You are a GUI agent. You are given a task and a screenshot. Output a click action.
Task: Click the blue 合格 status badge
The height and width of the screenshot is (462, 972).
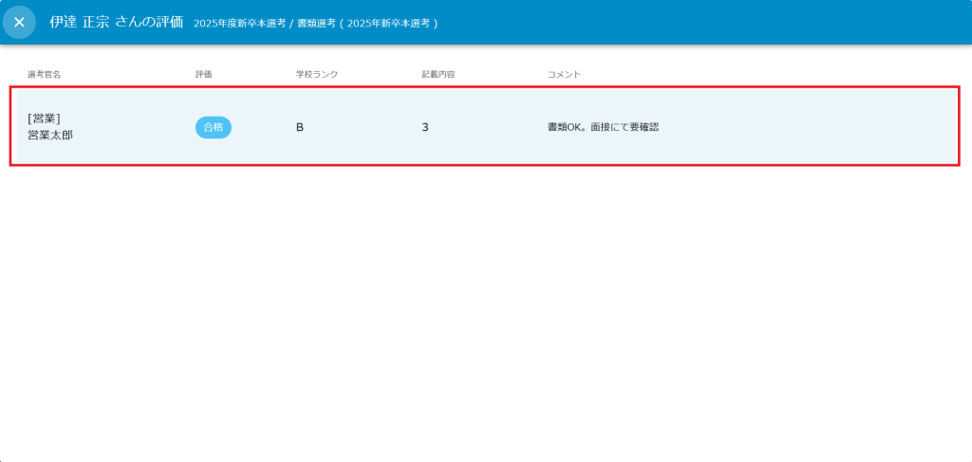214,127
